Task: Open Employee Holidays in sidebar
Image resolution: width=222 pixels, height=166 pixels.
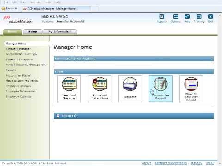Action: (x=18, y=86)
